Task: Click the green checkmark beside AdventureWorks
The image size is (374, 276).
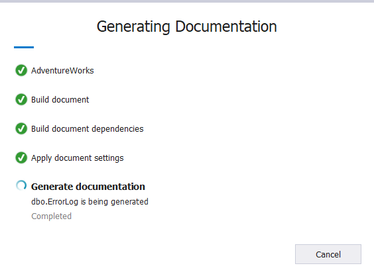Action: pos(21,70)
